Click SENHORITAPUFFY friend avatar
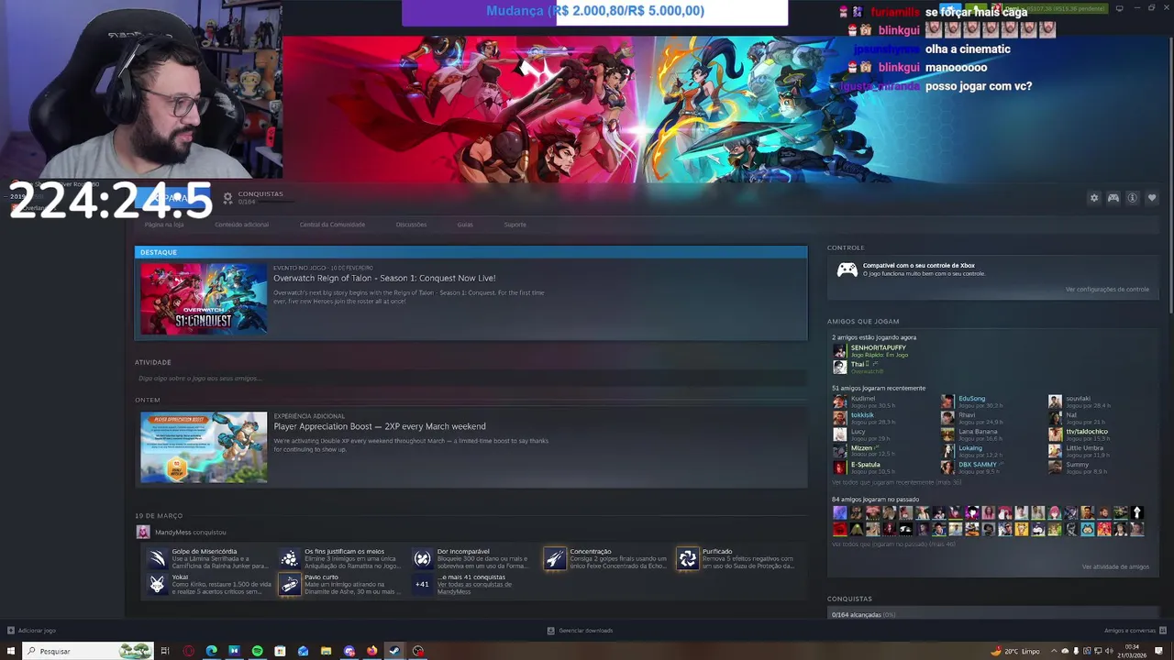This screenshot has width=1174, height=660. click(x=839, y=351)
